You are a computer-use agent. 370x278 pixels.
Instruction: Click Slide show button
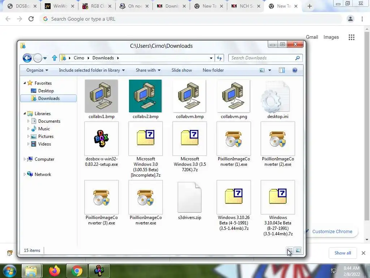click(182, 70)
